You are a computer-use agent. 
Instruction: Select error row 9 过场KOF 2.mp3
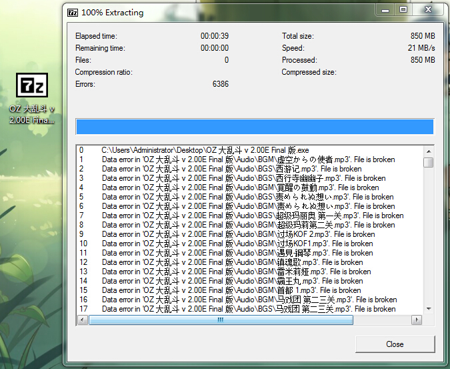point(250,234)
